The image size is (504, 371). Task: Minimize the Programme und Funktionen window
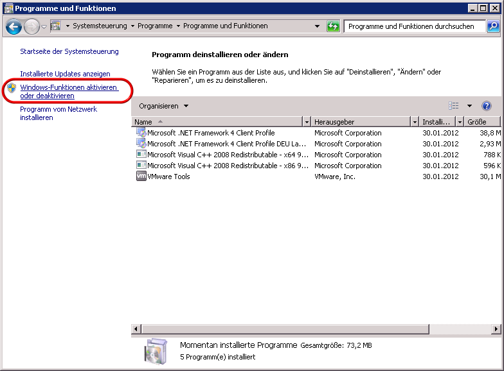coord(472,8)
